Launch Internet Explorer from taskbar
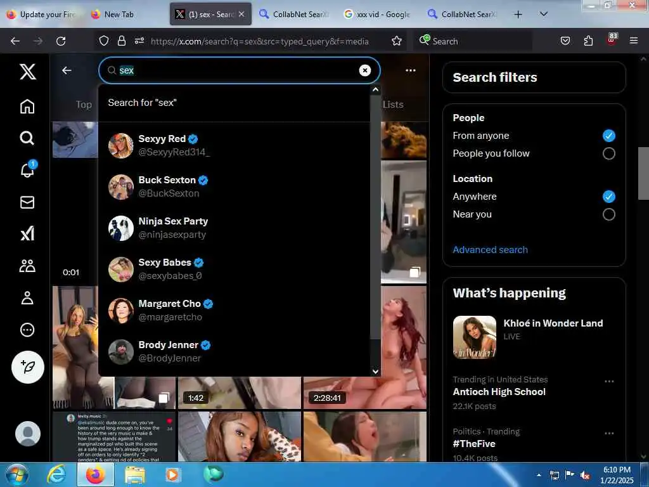 pos(56,474)
